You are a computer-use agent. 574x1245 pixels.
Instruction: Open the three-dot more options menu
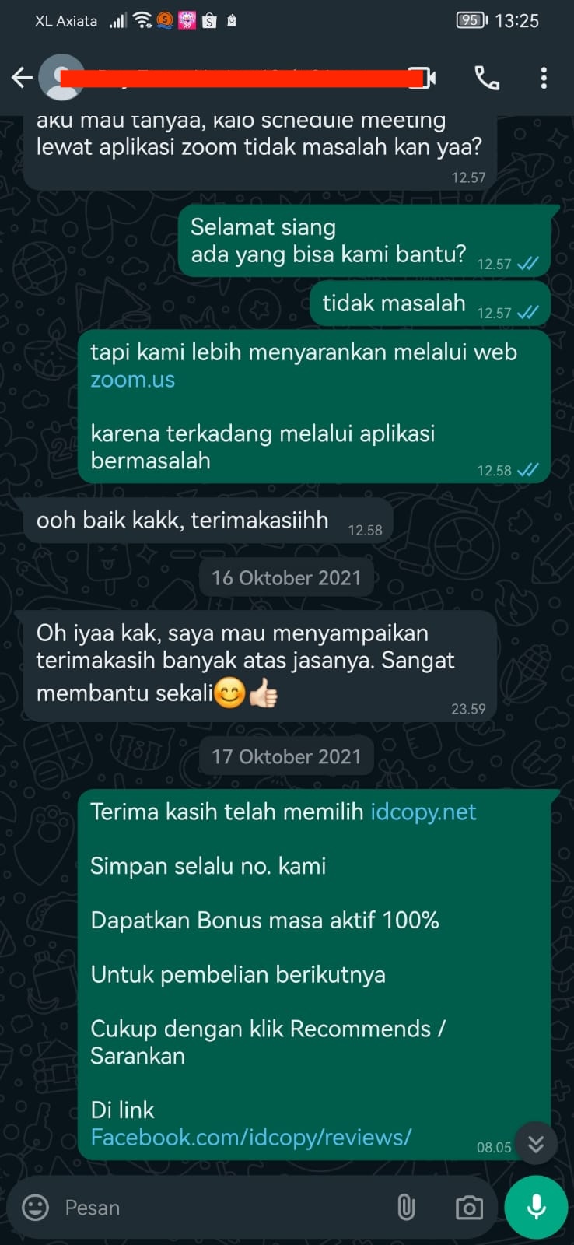544,78
